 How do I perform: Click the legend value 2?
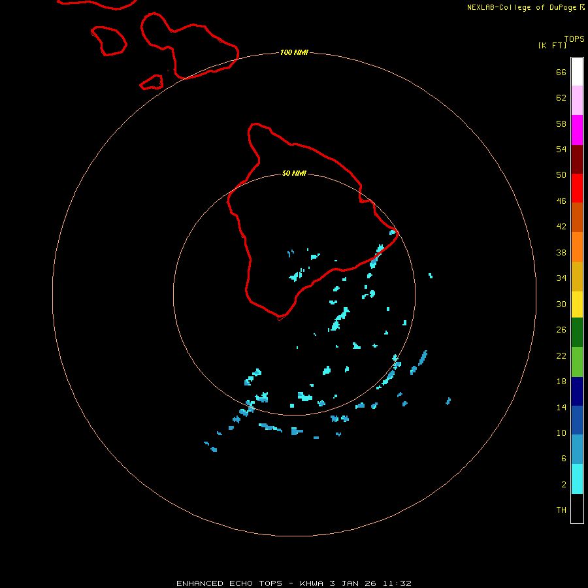tap(563, 485)
